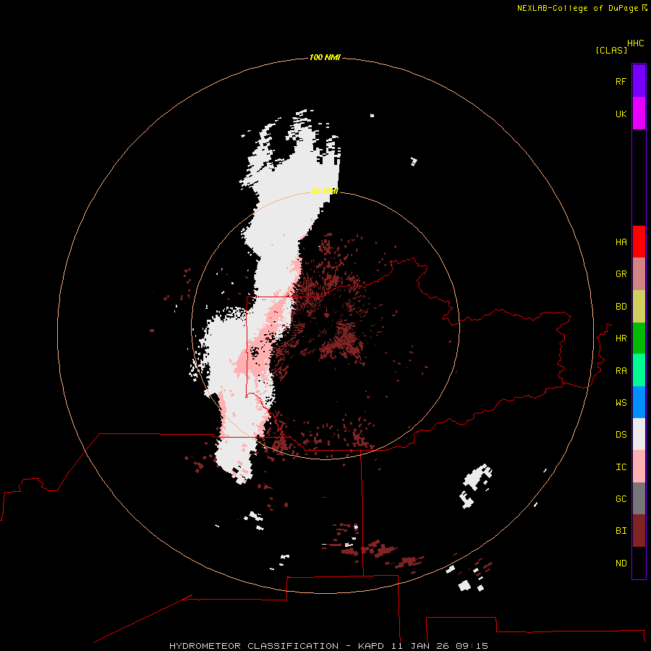Click the 11 JAN 26 date
This screenshot has width=651, height=651.
click(x=420, y=646)
